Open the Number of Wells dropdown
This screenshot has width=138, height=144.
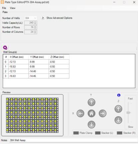(x=31, y=18)
